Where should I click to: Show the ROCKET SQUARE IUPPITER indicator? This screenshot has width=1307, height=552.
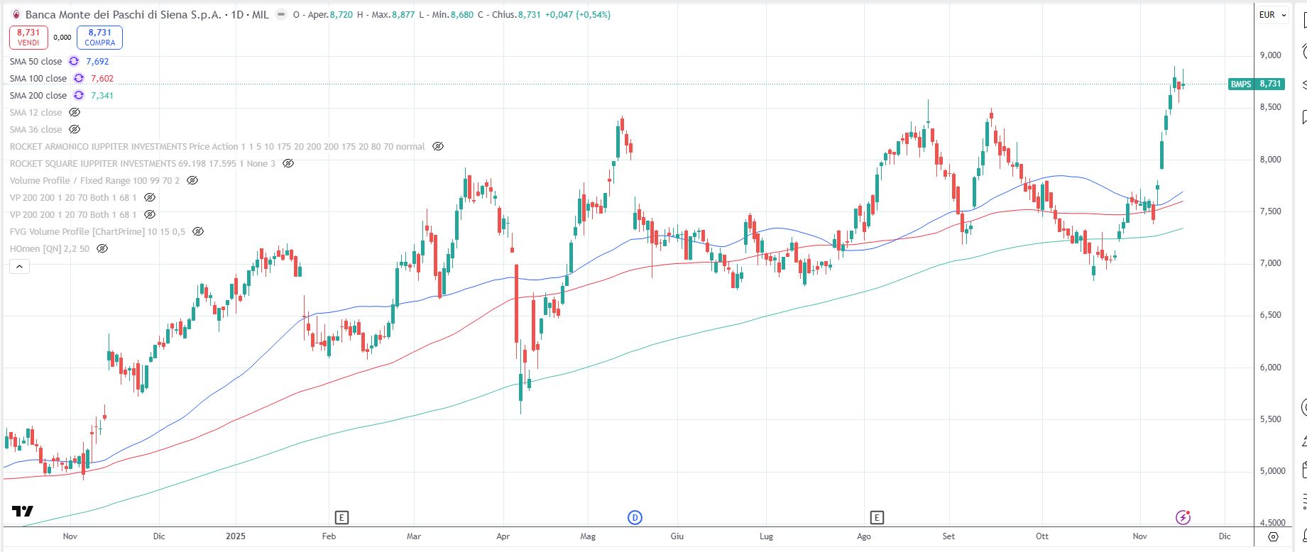click(x=288, y=164)
